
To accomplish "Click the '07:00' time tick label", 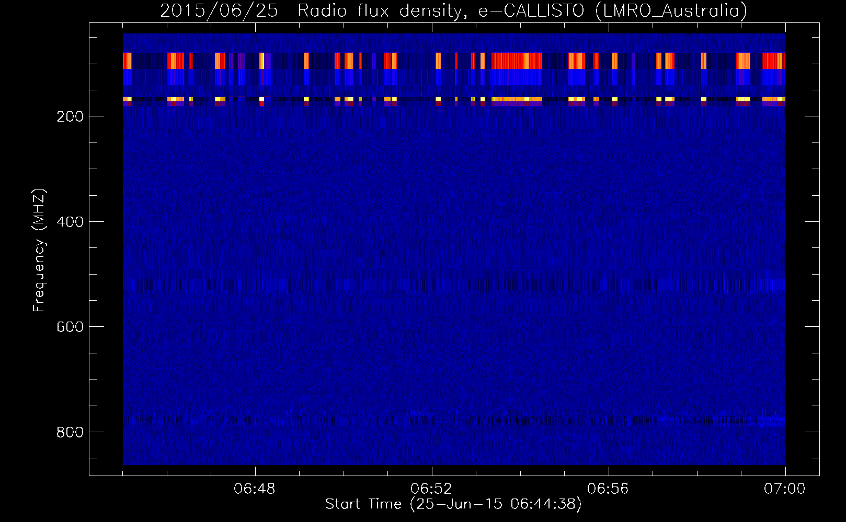I will pos(785,489).
